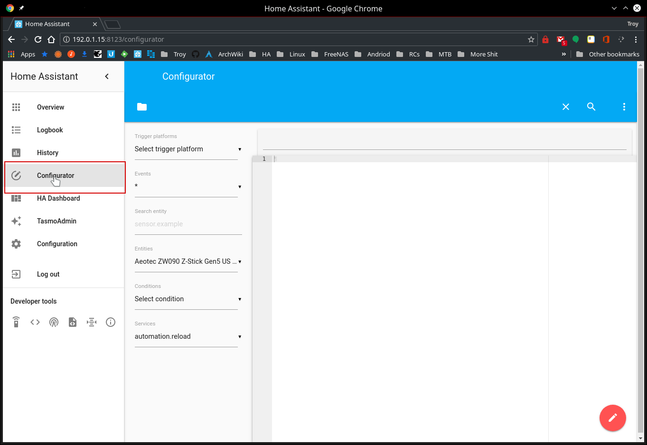The height and width of the screenshot is (445, 647).
Task: Open the RCs bookmarks folder
Action: point(408,54)
